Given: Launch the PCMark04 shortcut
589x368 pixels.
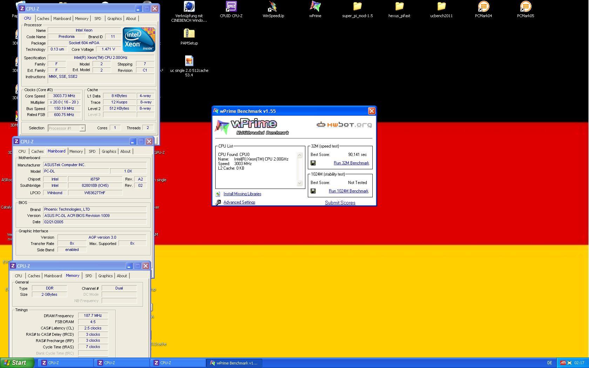Looking at the screenshot, I should [483, 7].
